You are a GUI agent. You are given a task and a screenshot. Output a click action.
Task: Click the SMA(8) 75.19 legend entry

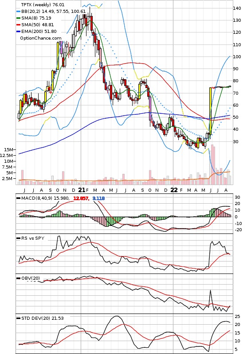[x=36, y=18]
